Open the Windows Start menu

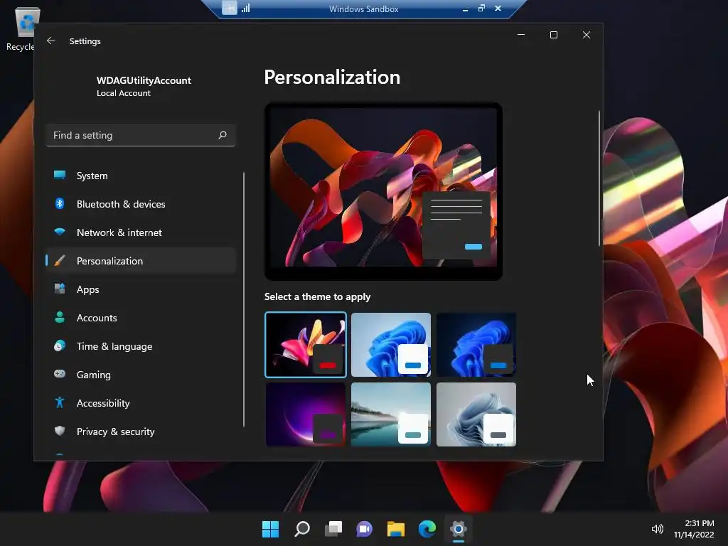click(x=271, y=529)
